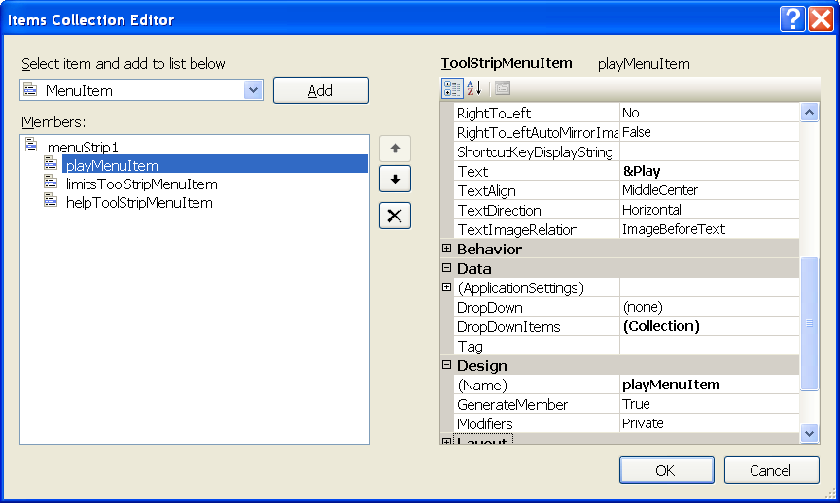
Task: Click the RightToLeft No value
Action: pos(710,113)
